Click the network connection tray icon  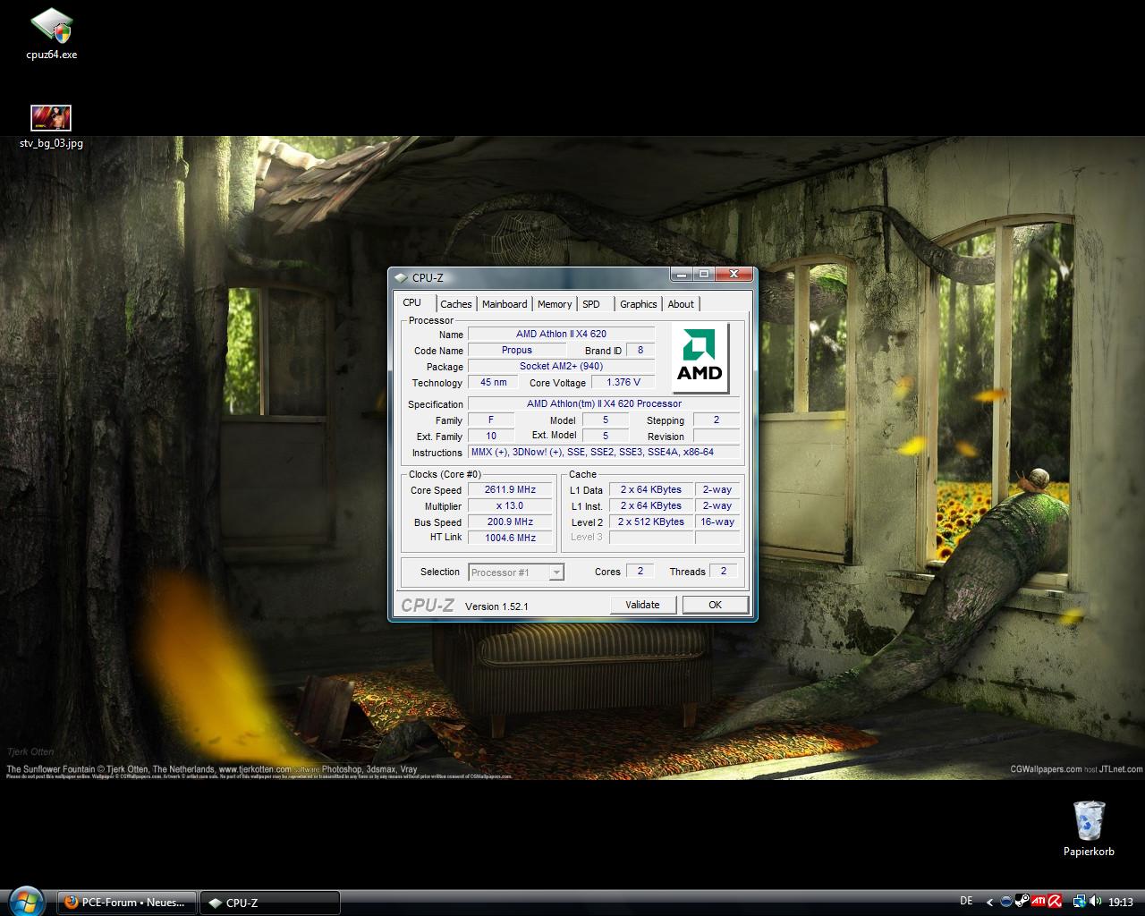pyautogui.click(x=1080, y=902)
